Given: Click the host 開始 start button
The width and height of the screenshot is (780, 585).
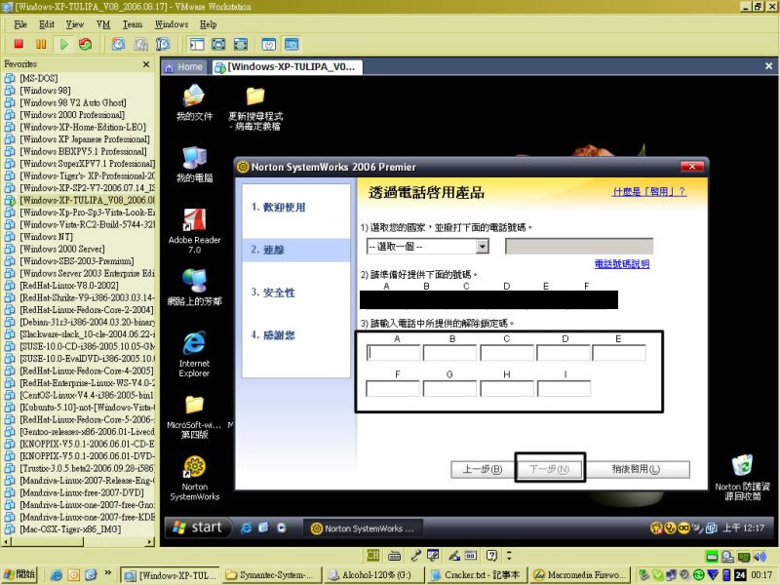Looking at the screenshot, I should (x=19, y=574).
